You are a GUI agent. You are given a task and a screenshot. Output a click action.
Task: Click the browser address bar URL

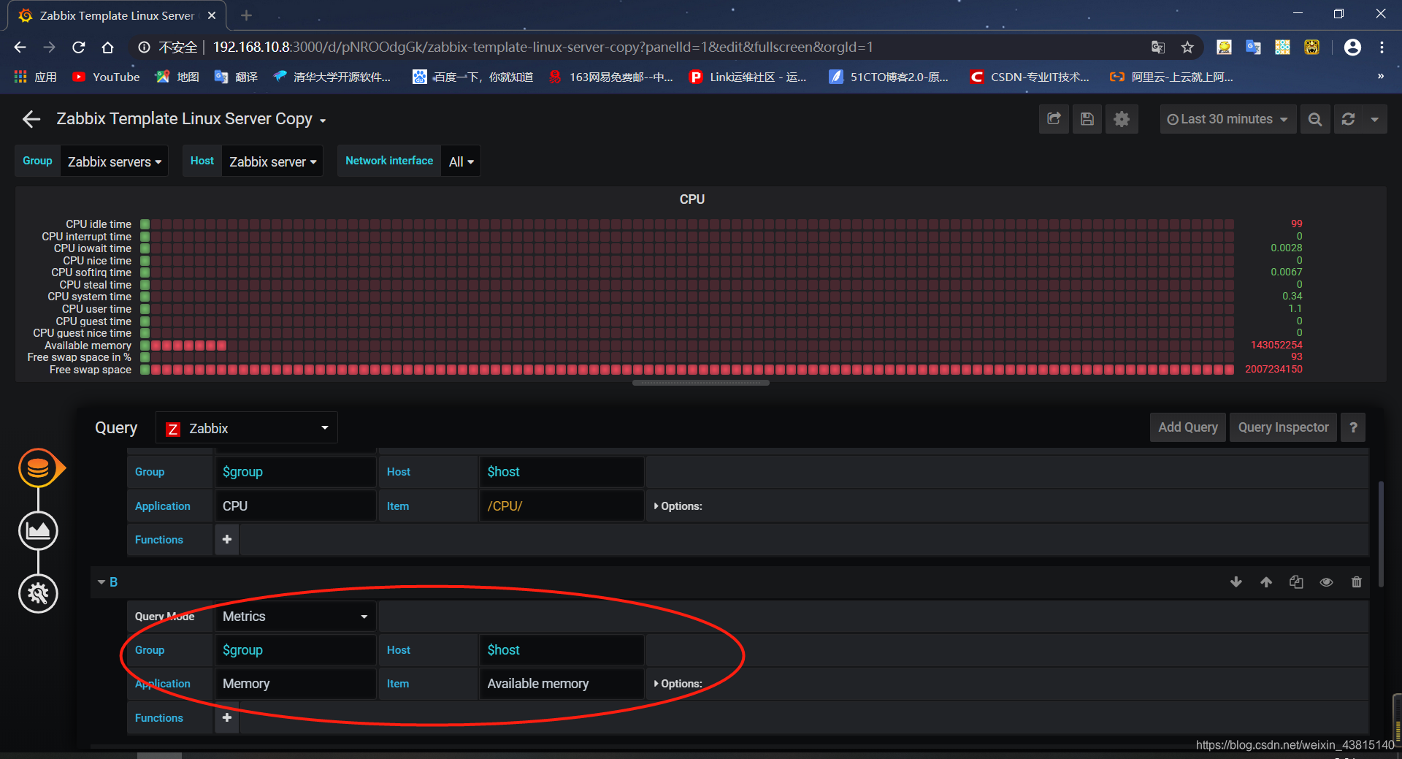pyautogui.click(x=543, y=47)
